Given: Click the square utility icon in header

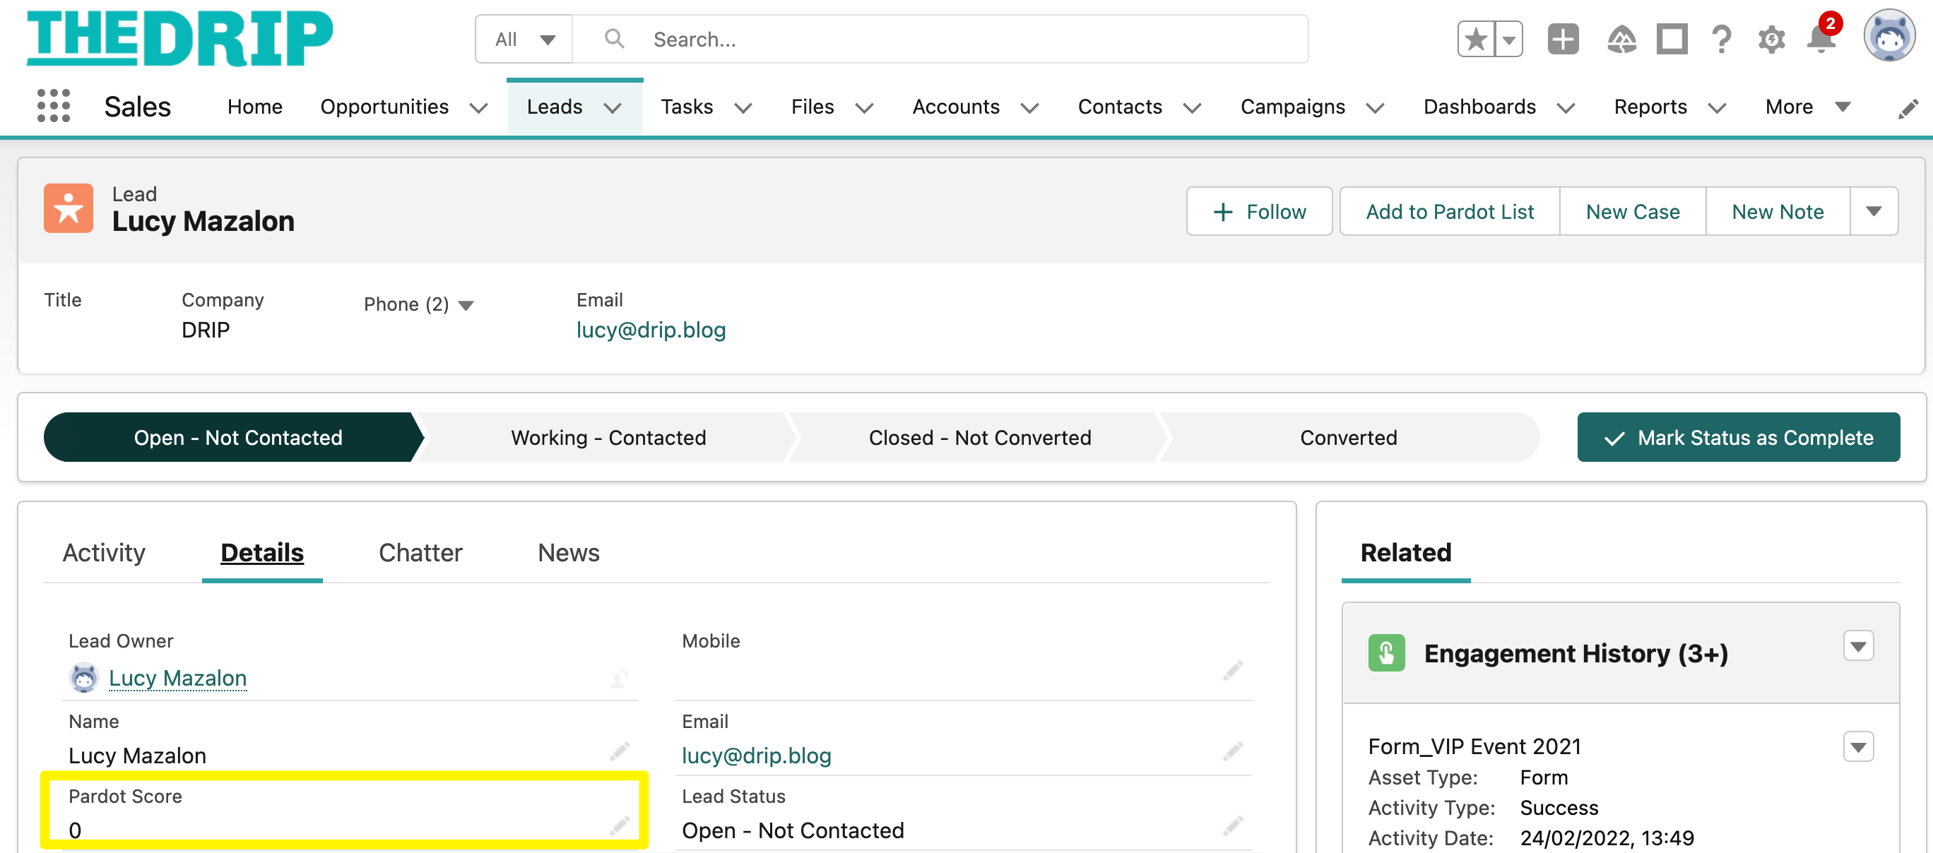Looking at the screenshot, I should [1672, 39].
